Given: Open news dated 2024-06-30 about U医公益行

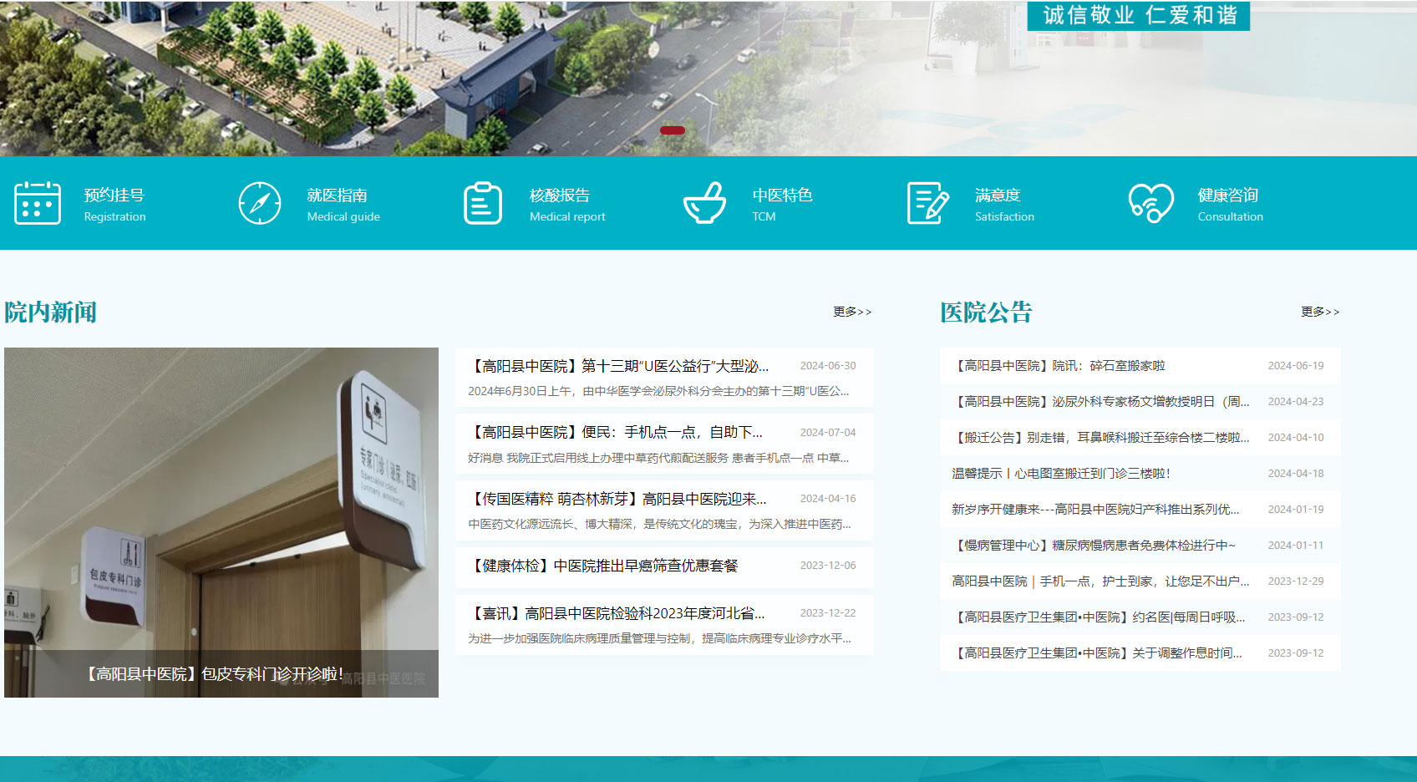Looking at the screenshot, I should 664,378.
